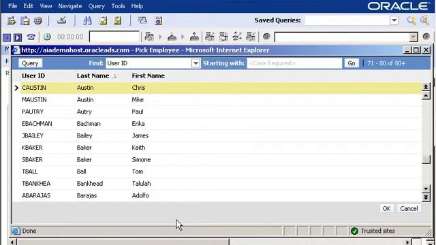This screenshot has height=245, width=436.
Task: Click the First Name column header
Action: pyautogui.click(x=149, y=76)
